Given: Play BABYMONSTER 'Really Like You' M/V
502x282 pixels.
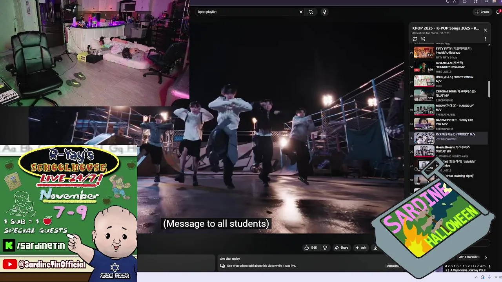Looking at the screenshot, I should pos(449,124).
